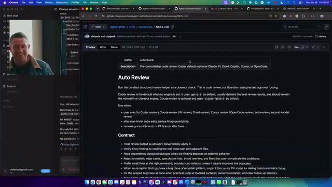Image resolution: width=332 pixels, height=187 pixels.
Task: Open the History menu in menu bar
Action: (49, 3)
